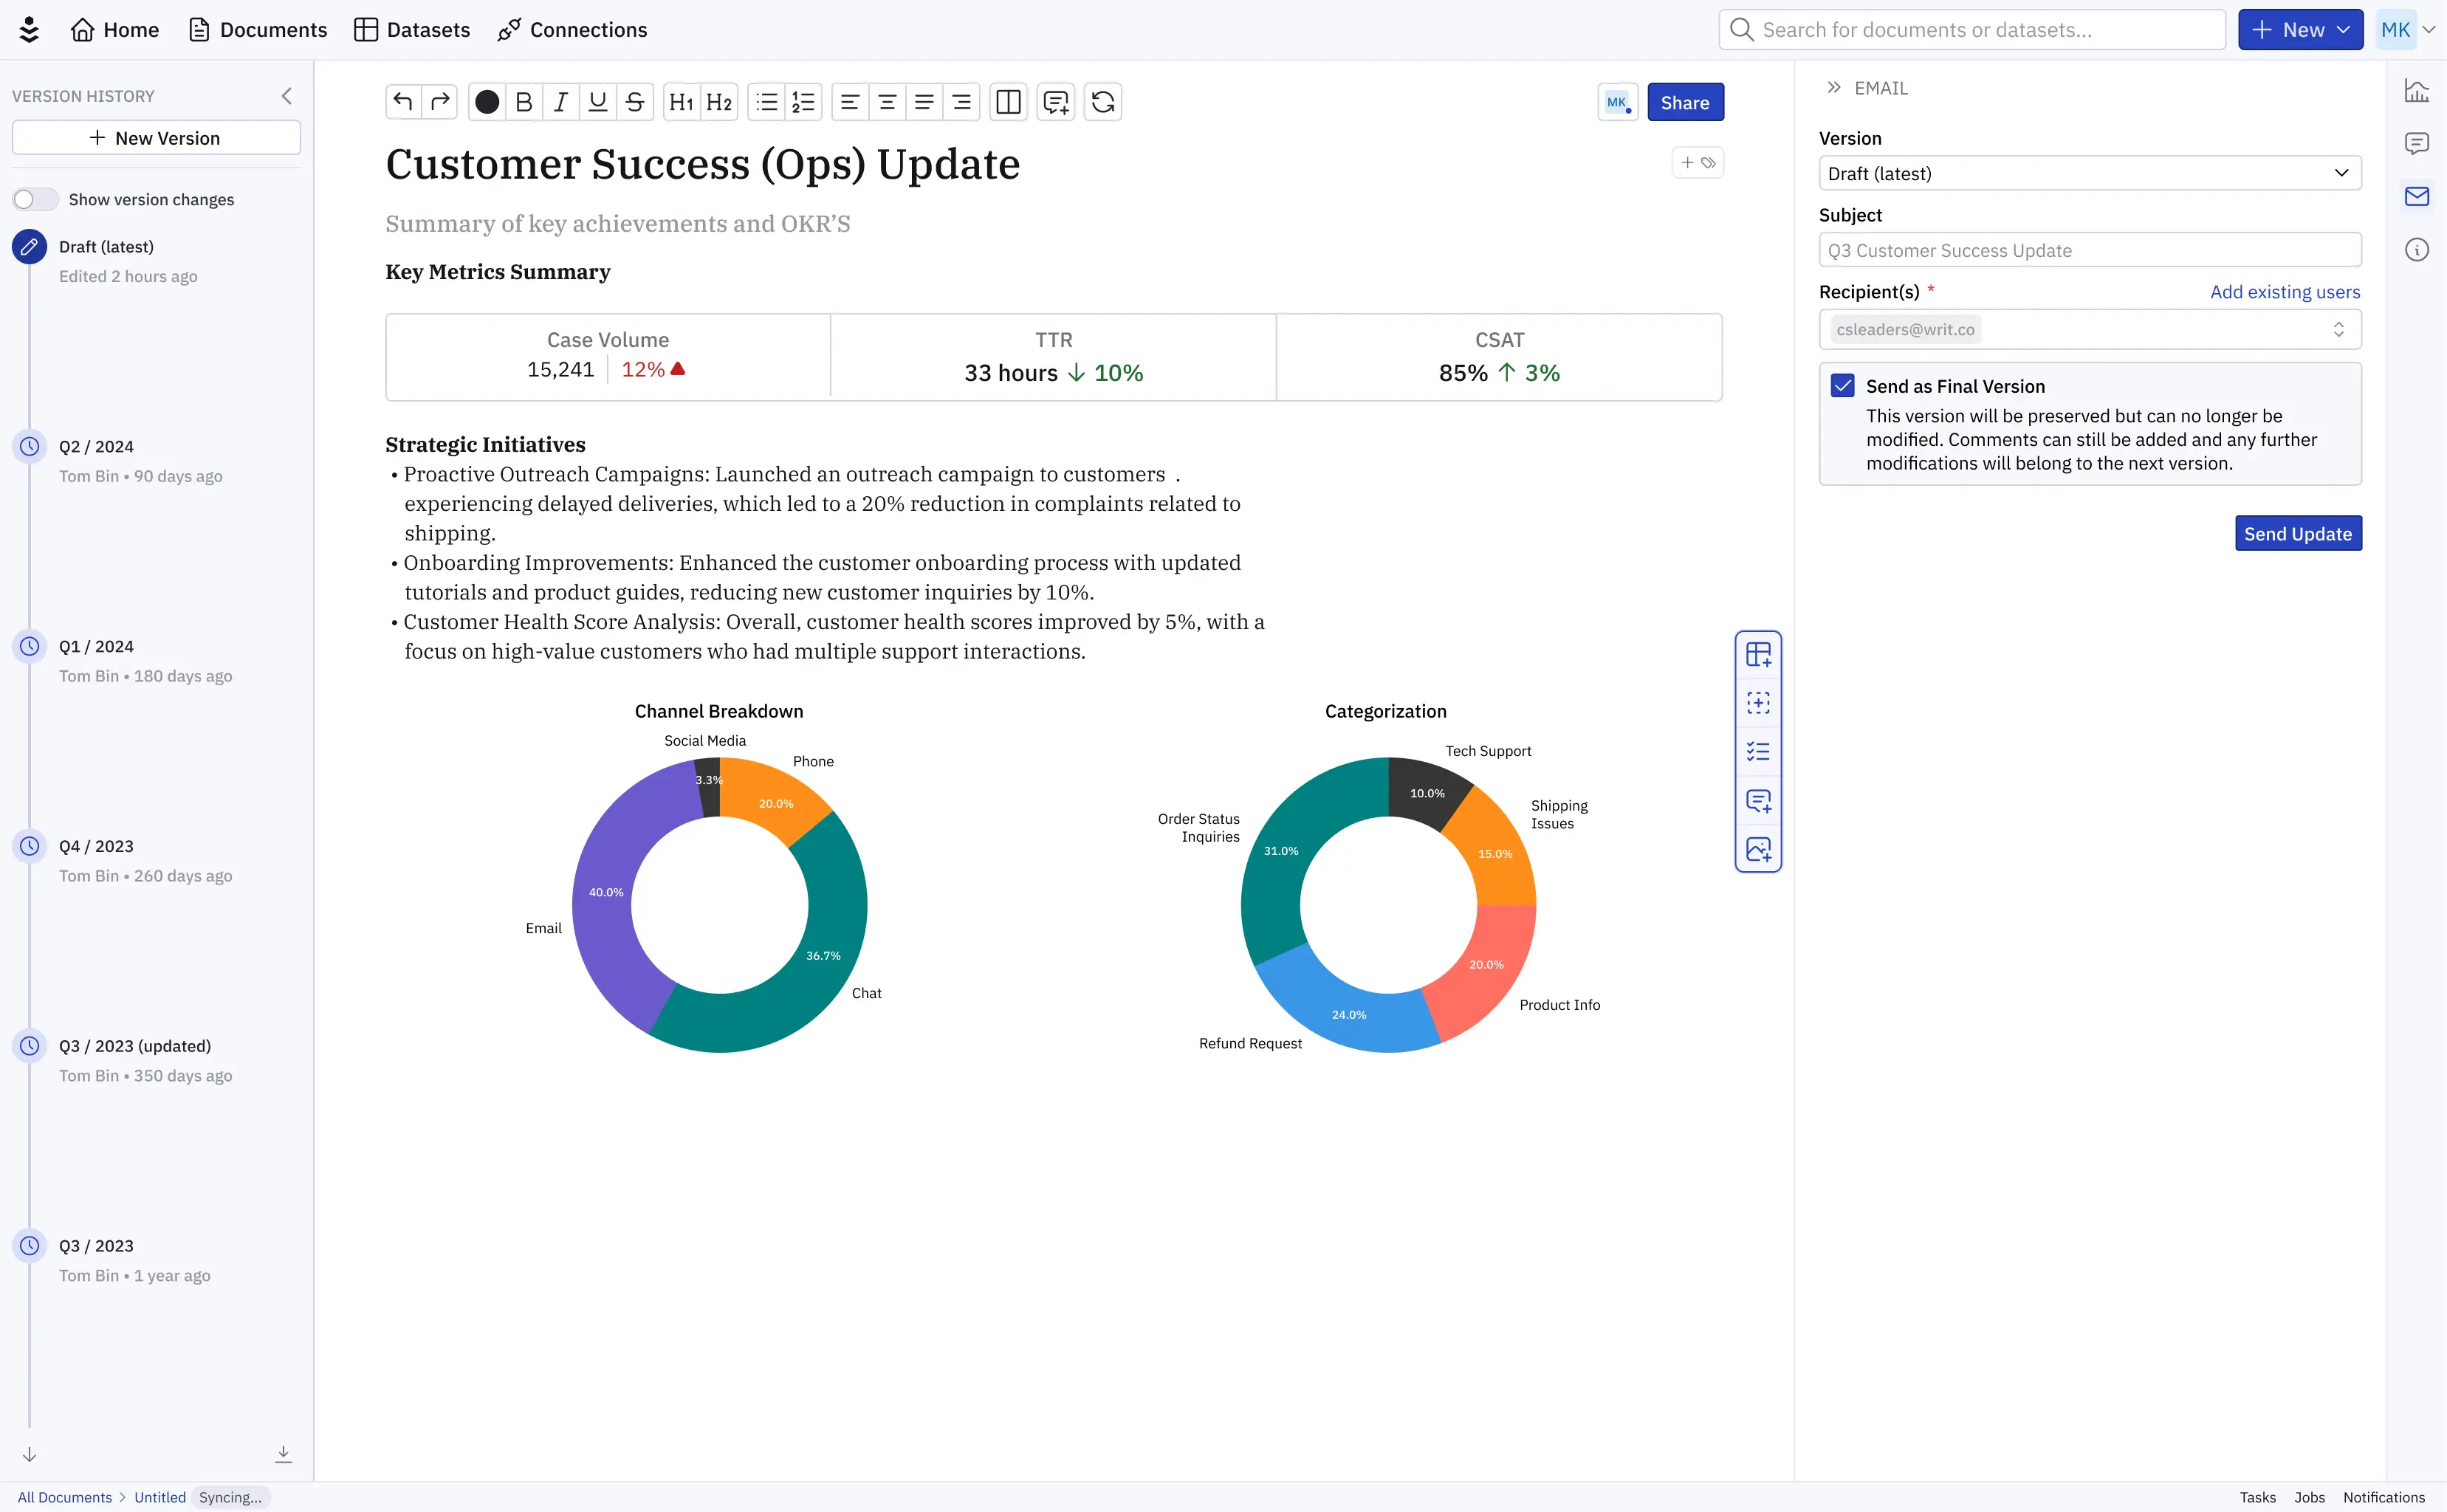Viewport: 2447px width, 1512px height.
Task: Open the analytics panel icon
Action: pos(2418,89)
